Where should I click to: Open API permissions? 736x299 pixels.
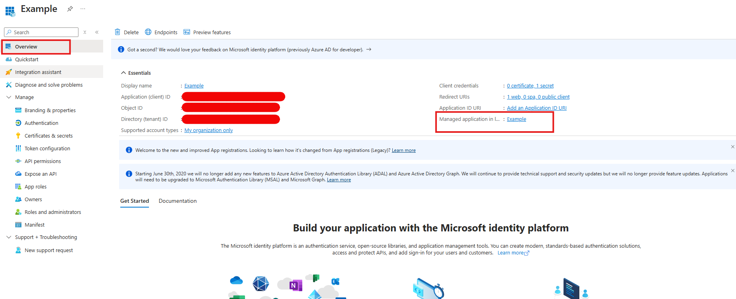pos(43,161)
